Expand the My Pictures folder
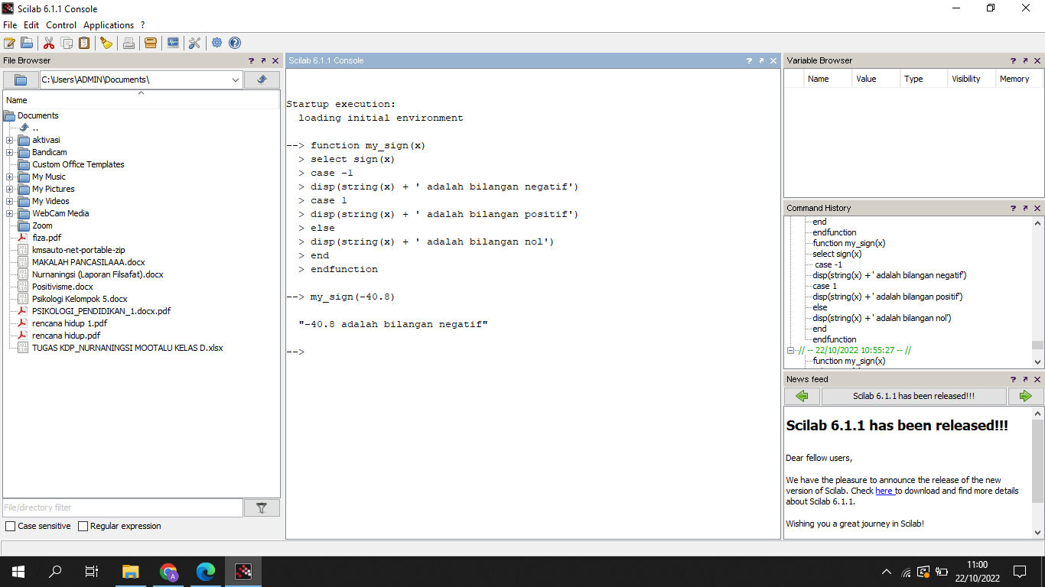This screenshot has height=587, width=1045. click(9, 189)
